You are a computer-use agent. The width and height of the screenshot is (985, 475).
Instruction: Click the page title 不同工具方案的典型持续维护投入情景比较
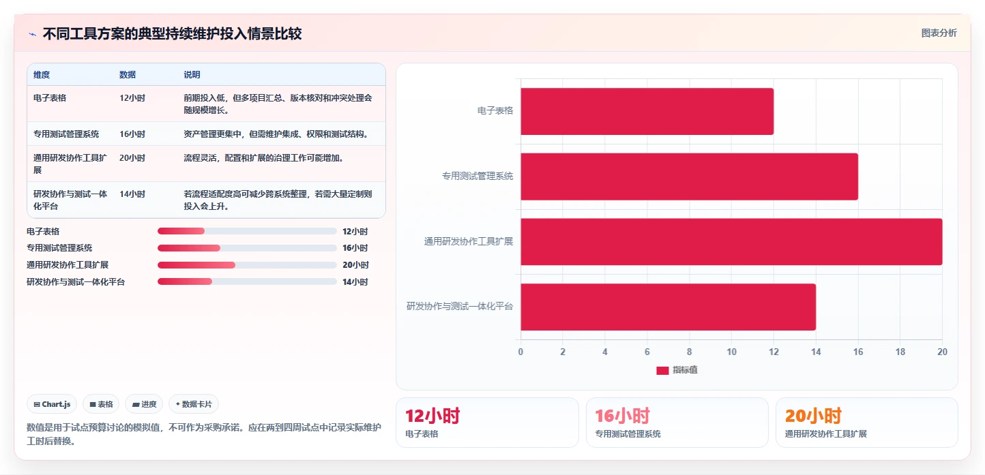point(172,34)
